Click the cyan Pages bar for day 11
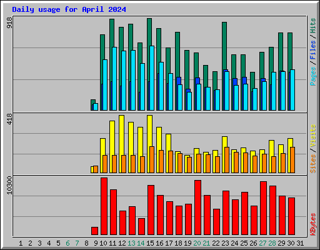320x250 pixels. (114, 79)
